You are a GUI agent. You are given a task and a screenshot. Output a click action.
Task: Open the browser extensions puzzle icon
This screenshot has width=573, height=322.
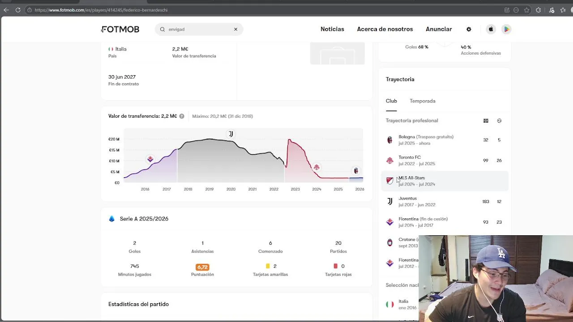tap(539, 10)
